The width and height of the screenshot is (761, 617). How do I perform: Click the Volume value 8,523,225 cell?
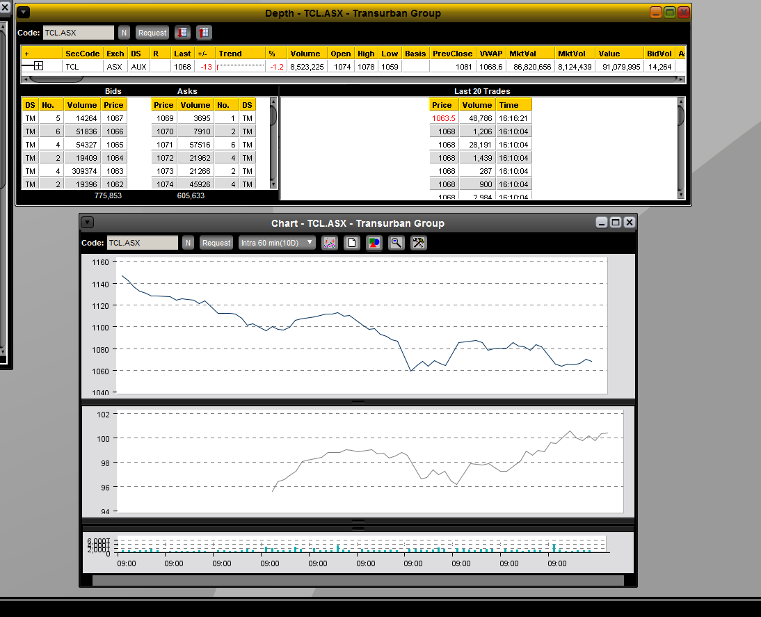coord(307,67)
